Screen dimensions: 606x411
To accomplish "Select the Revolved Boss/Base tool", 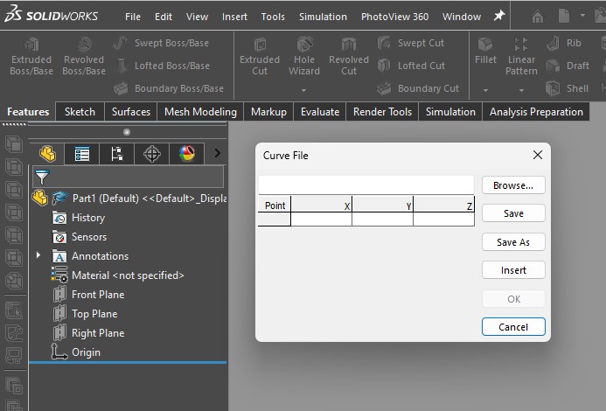I will pyautogui.click(x=84, y=56).
